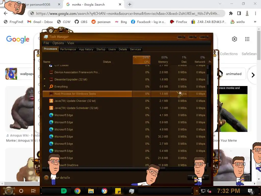
Task: Open the FrogFind! bookmark
Action: click(x=14, y=22)
